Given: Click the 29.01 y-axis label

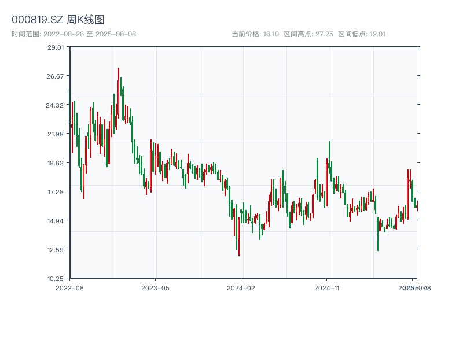Looking at the screenshot, I should (56, 47).
